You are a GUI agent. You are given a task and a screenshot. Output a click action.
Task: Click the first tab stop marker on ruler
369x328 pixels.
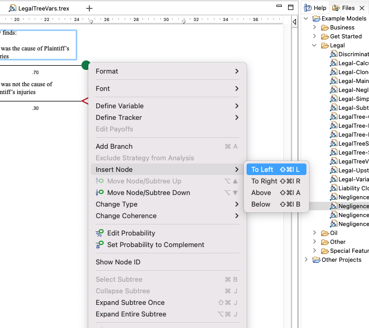91,22
